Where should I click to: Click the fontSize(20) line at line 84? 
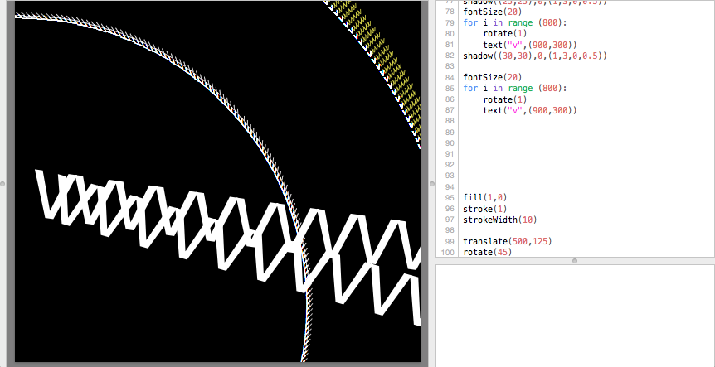pos(492,77)
